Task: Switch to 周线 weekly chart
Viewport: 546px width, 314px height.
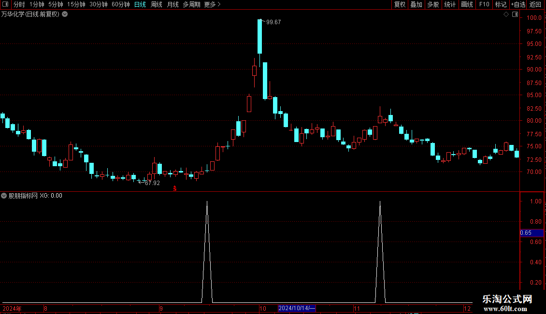Action: coord(157,4)
